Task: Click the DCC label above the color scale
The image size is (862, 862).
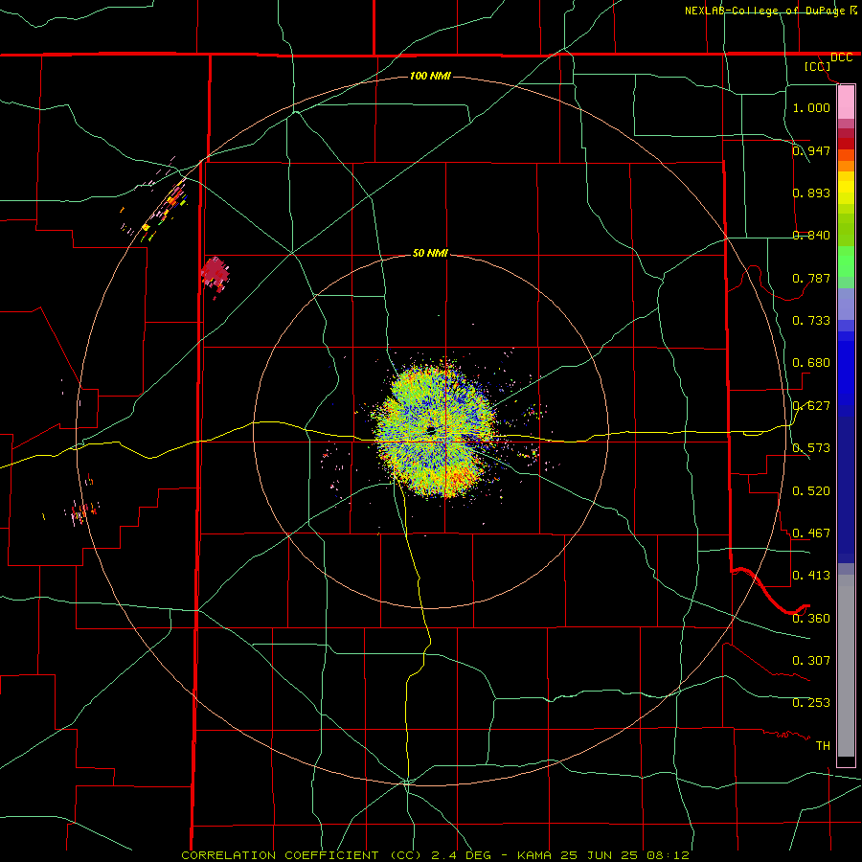Action: tap(841, 57)
